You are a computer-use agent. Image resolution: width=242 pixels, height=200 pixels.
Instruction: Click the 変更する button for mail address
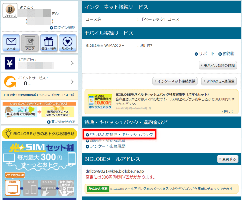tap(228, 159)
